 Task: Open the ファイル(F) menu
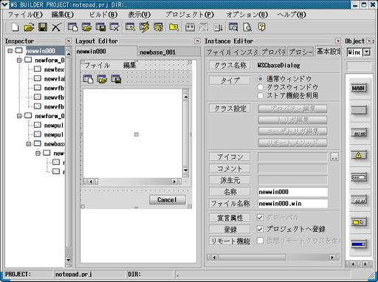[25, 15]
